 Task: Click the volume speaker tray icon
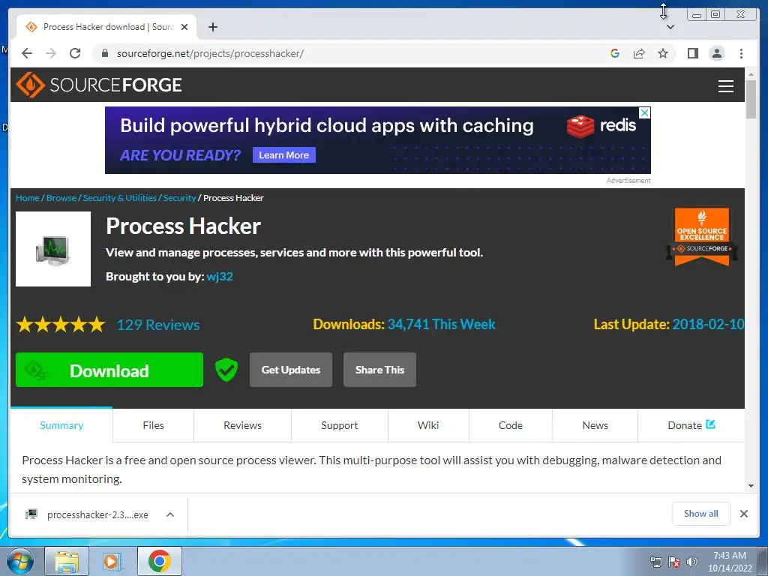(691, 562)
